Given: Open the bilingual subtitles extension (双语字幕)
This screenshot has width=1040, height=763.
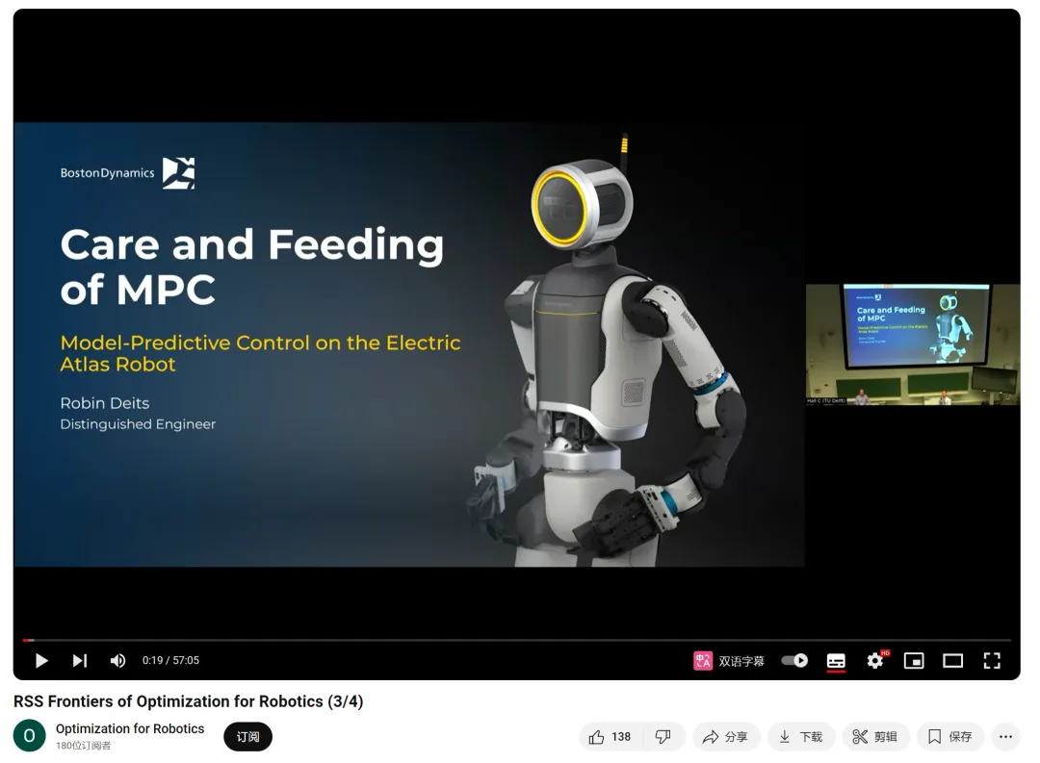Looking at the screenshot, I should tap(729, 661).
